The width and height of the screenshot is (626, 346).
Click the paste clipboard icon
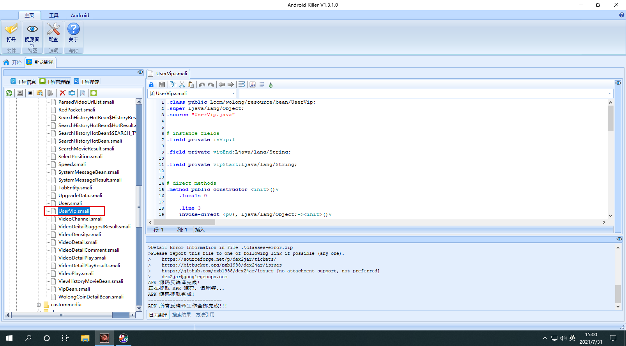pyautogui.click(x=191, y=85)
